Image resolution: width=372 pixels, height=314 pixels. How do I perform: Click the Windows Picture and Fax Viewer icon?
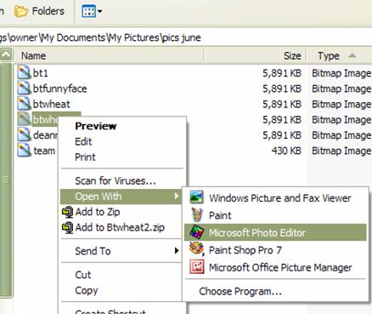196,197
